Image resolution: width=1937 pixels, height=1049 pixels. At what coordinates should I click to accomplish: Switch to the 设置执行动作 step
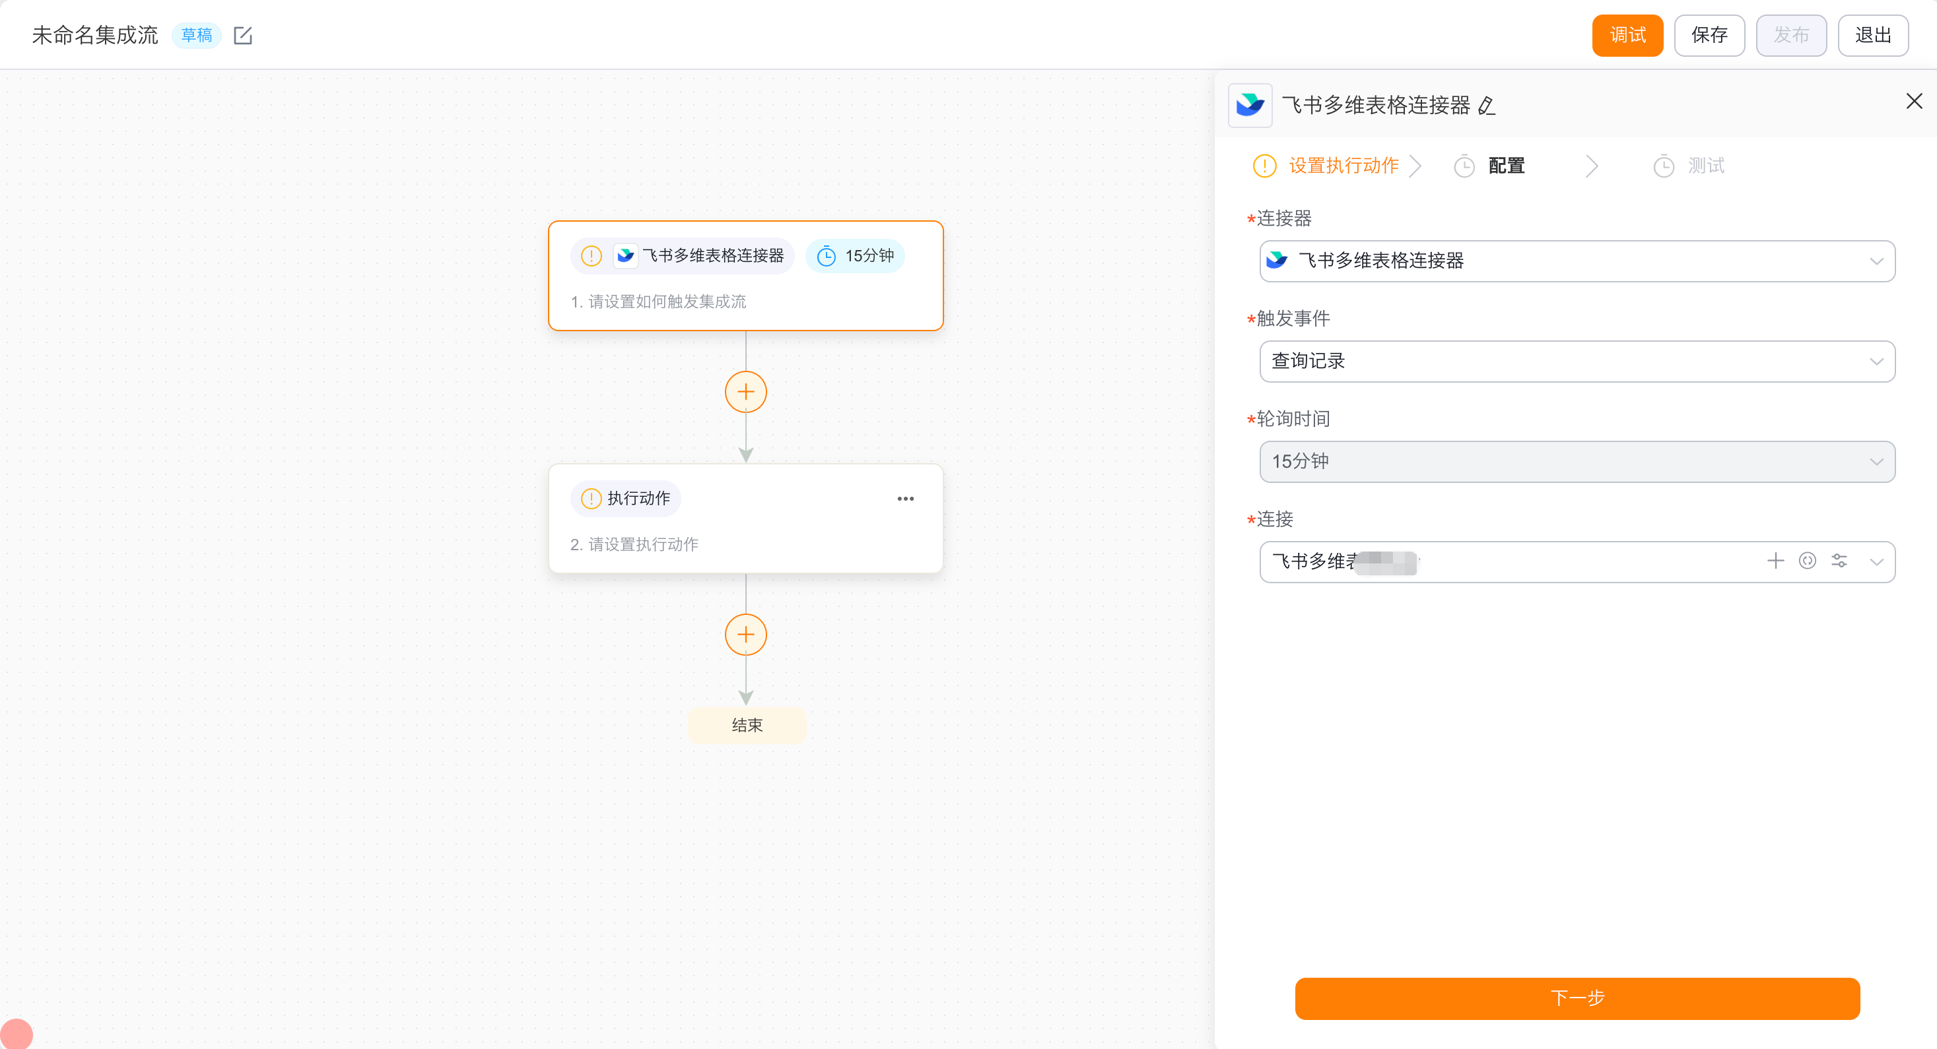[1343, 166]
